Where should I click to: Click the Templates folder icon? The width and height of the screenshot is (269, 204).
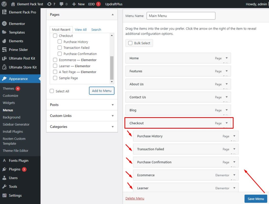pyautogui.click(x=4, y=32)
